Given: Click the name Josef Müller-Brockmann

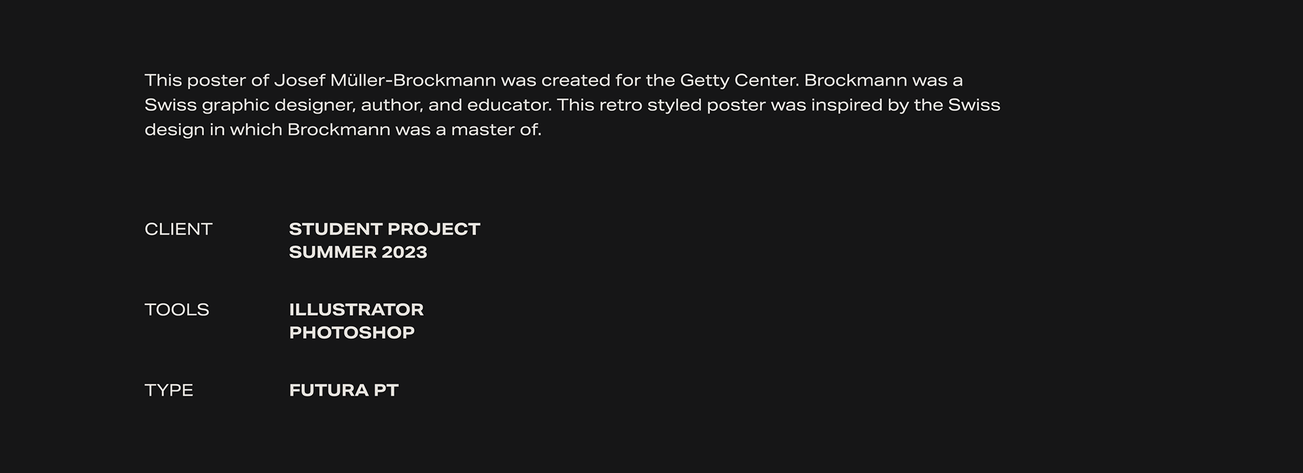Looking at the screenshot, I should 385,80.
